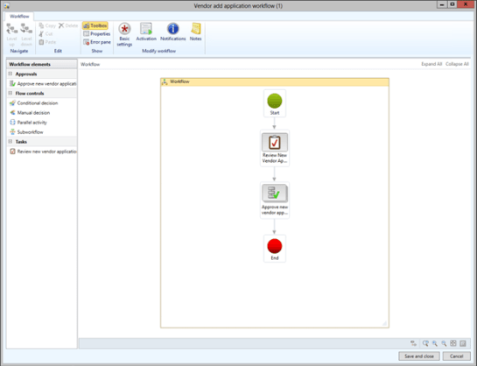Open Basic settings in the ribbon
477x366 pixels.
[x=124, y=34]
